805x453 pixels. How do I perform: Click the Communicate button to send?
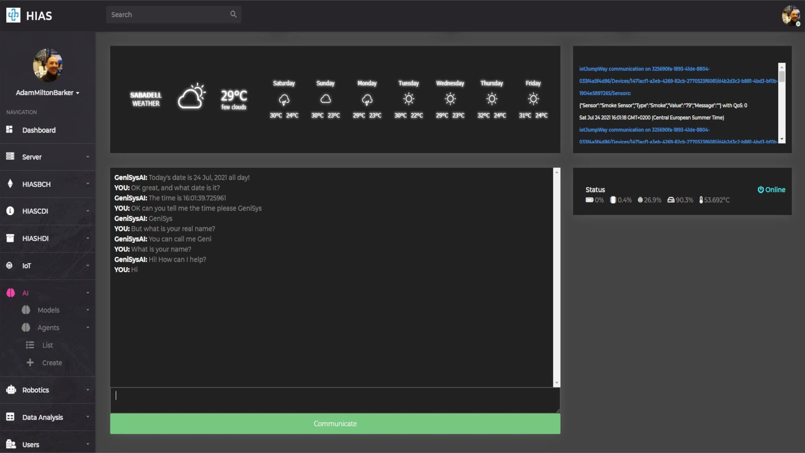click(x=335, y=423)
